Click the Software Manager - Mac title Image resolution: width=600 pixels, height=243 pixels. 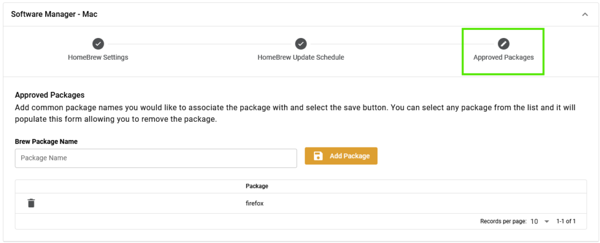[54, 15]
